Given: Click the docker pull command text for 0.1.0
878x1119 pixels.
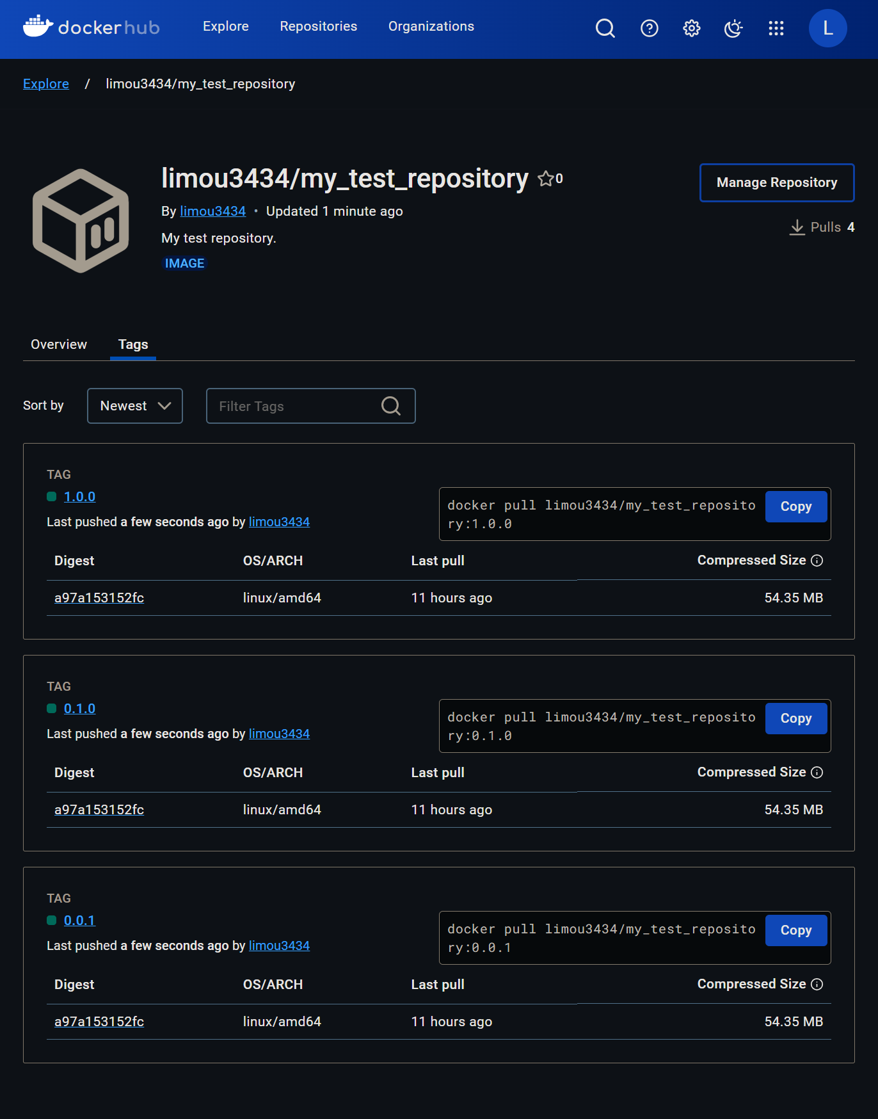Looking at the screenshot, I should [602, 726].
